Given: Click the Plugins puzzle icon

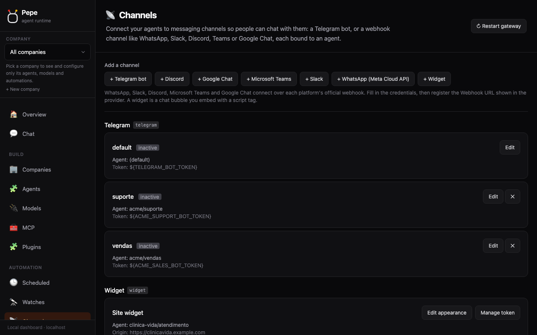Looking at the screenshot, I should tap(14, 247).
